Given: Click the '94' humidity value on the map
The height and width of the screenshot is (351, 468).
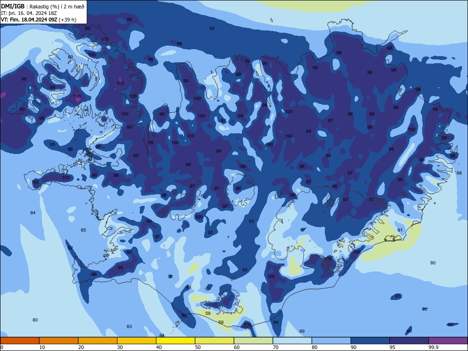Looking at the screenshot, I should point(276,322).
